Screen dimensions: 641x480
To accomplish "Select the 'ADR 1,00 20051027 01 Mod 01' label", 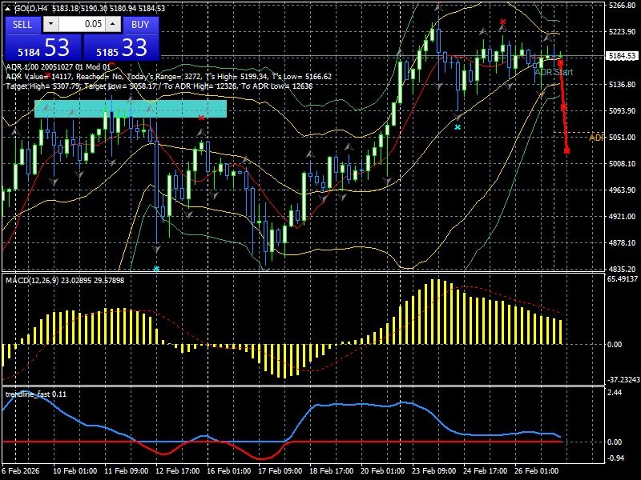I will (58, 67).
